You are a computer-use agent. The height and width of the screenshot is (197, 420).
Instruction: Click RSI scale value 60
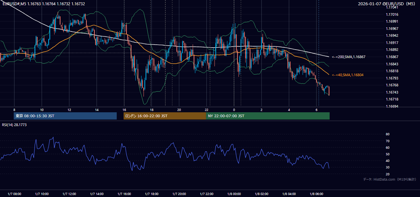click(x=388, y=147)
